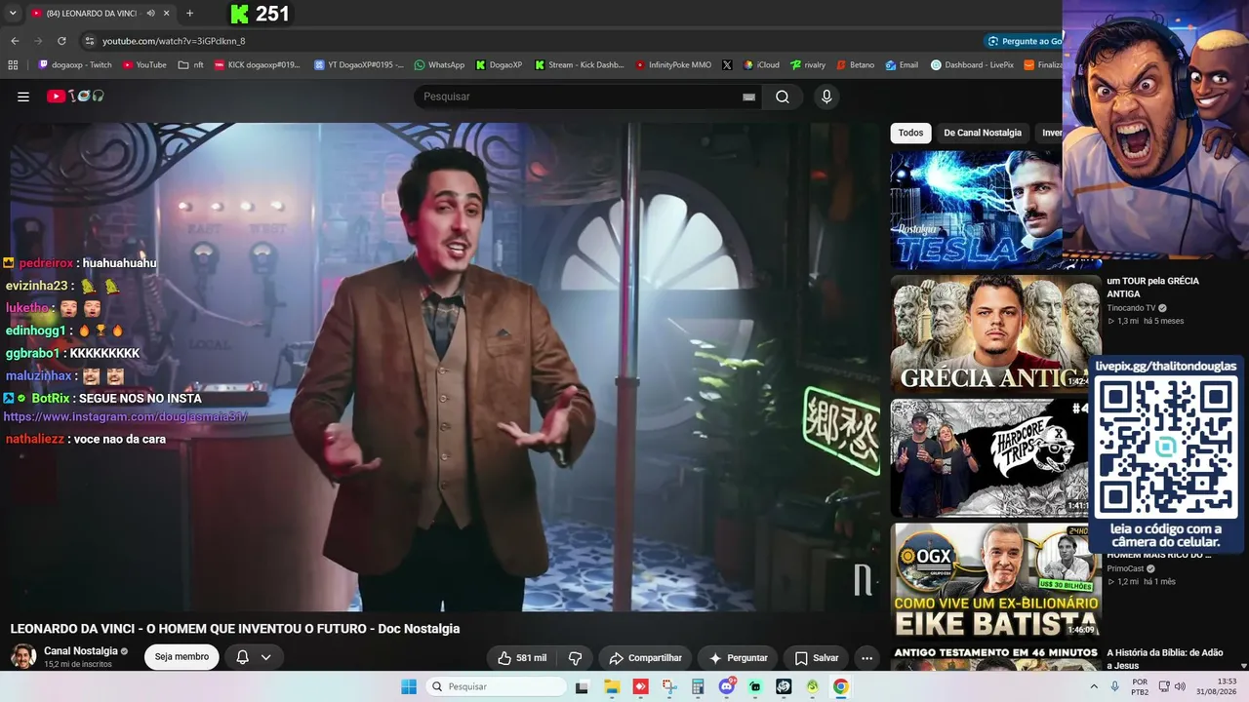The image size is (1249, 702).
Task: Dislike the video with thumbs-down
Action: click(x=576, y=658)
